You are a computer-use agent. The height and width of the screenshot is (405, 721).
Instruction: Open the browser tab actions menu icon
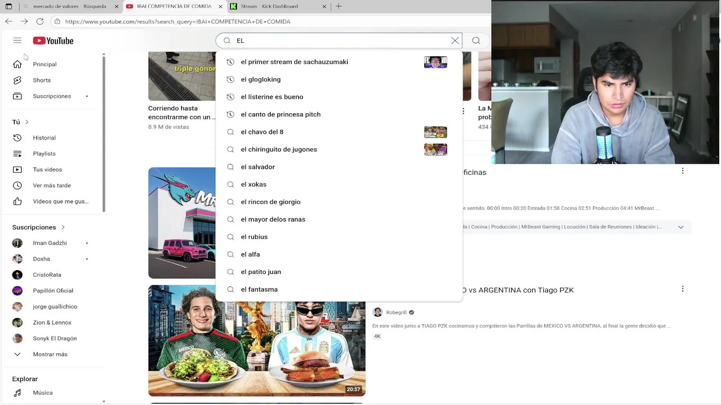[8, 6]
